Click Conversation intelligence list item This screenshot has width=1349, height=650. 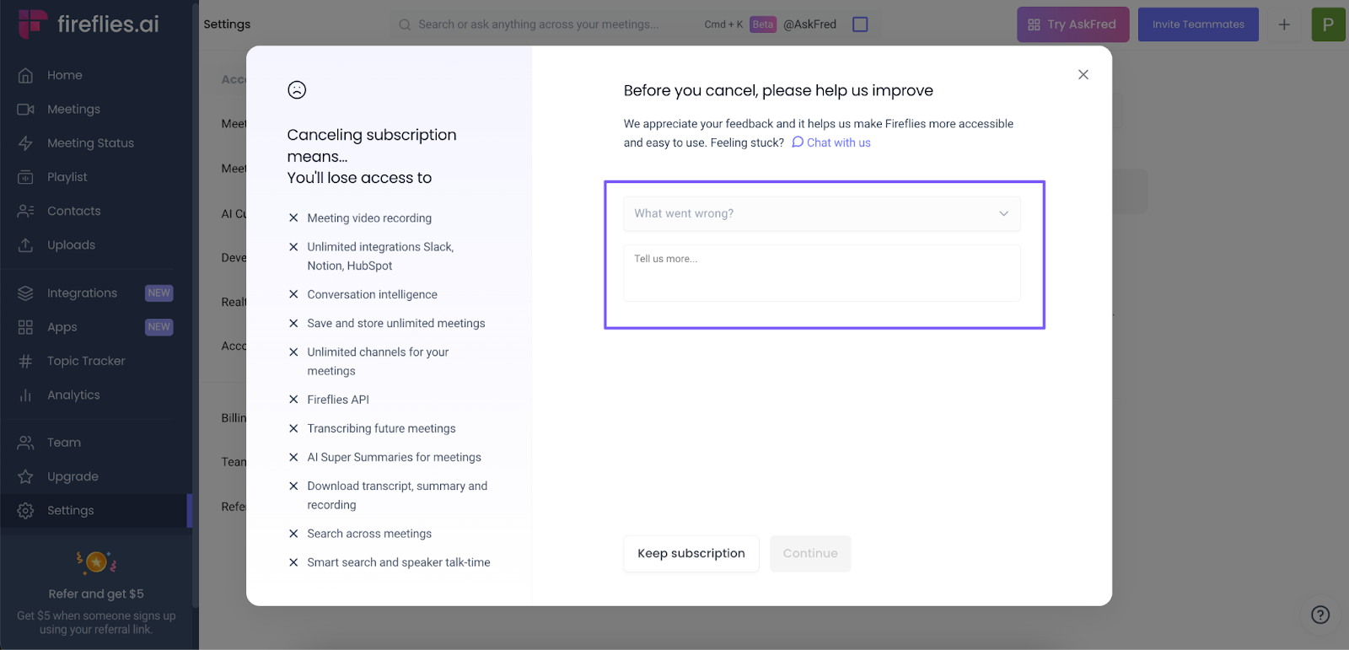[372, 294]
